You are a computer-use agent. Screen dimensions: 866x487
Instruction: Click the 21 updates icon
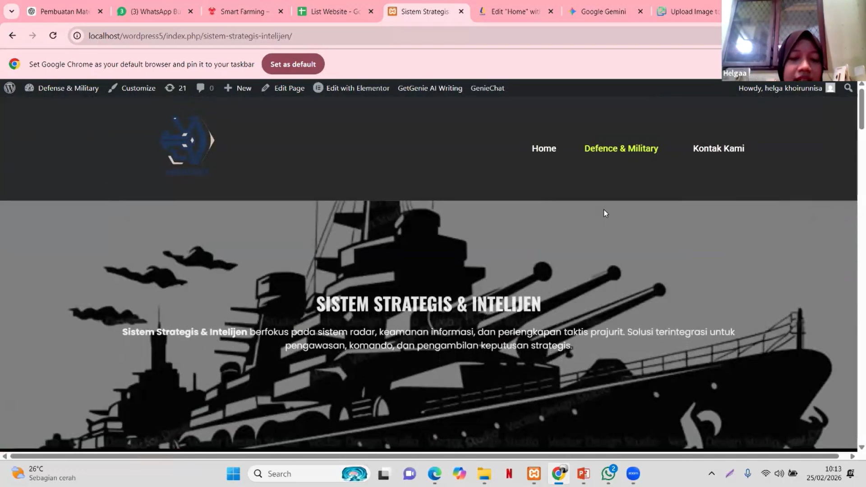click(x=175, y=88)
